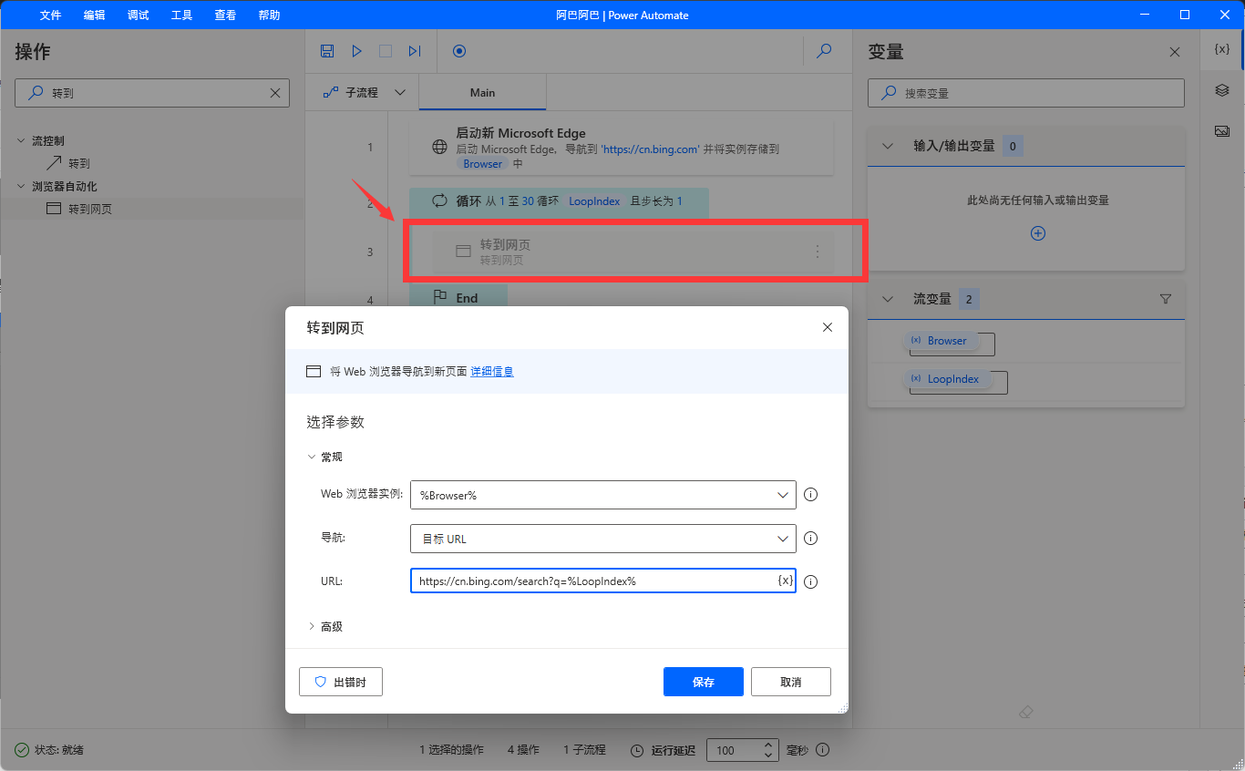Open the flow search magnifier icon

[824, 51]
